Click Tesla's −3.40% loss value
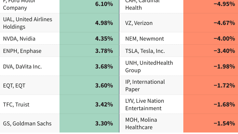This screenshot has height=134, width=238. click(224, 51)
